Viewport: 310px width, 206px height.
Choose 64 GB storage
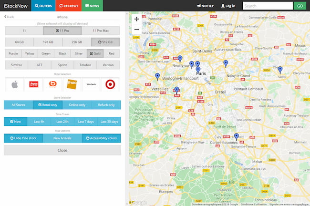20,42
